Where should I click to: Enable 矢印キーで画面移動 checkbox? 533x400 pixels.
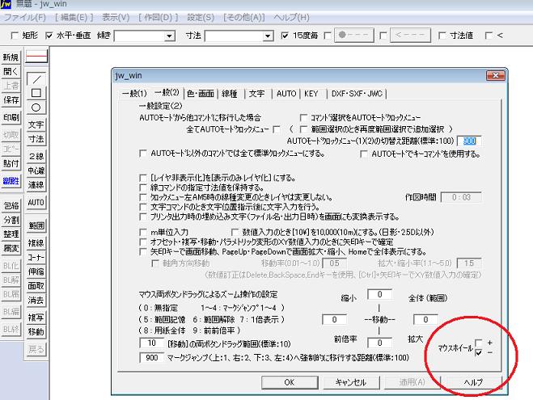tap(143, 251)
